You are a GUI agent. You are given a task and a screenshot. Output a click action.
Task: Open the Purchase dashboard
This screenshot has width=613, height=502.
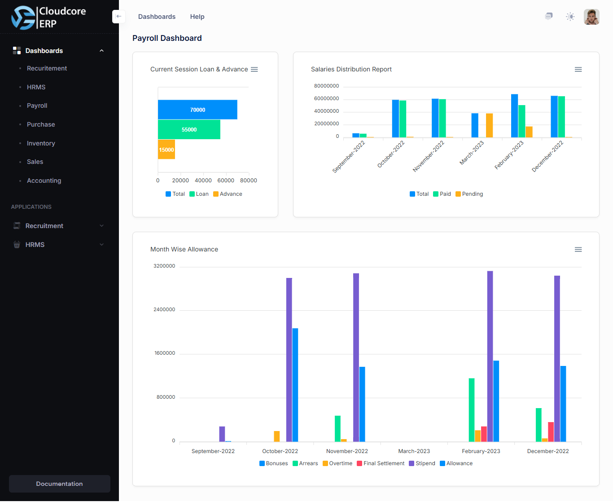point(41,124)
